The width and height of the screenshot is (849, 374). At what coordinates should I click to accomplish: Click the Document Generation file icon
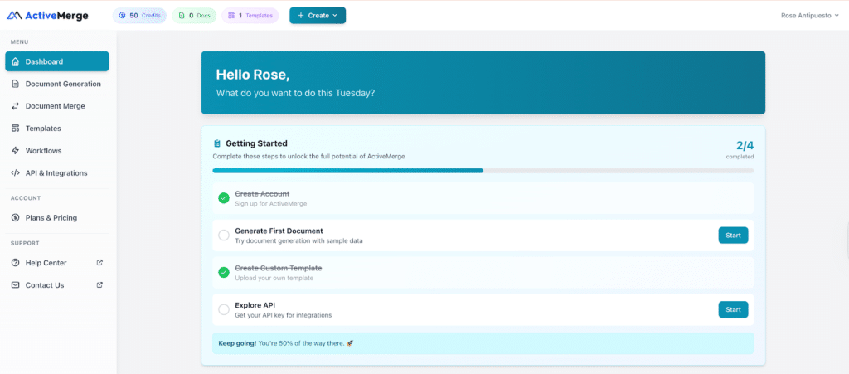(x=16, y=84)
